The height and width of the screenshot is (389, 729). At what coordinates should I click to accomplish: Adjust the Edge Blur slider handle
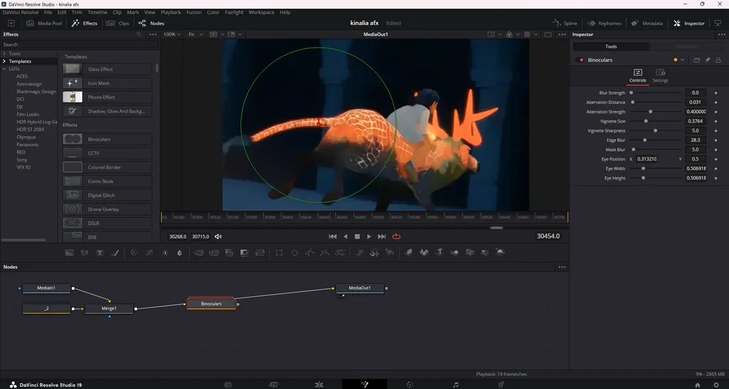[x=645, y=140]
